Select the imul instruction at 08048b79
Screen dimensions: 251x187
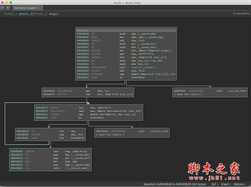pos(89,111)
